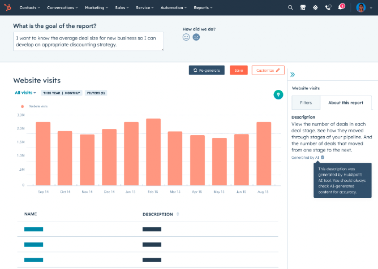Click the Re-generate button
The width and height of the screenshot is (378, 269).
point(207,70)
